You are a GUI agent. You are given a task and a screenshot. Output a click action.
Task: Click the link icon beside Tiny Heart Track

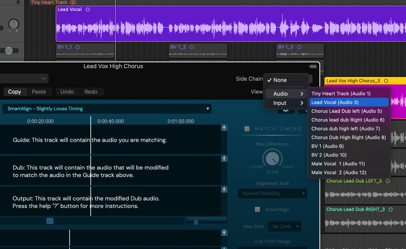[x=73, y=3]
